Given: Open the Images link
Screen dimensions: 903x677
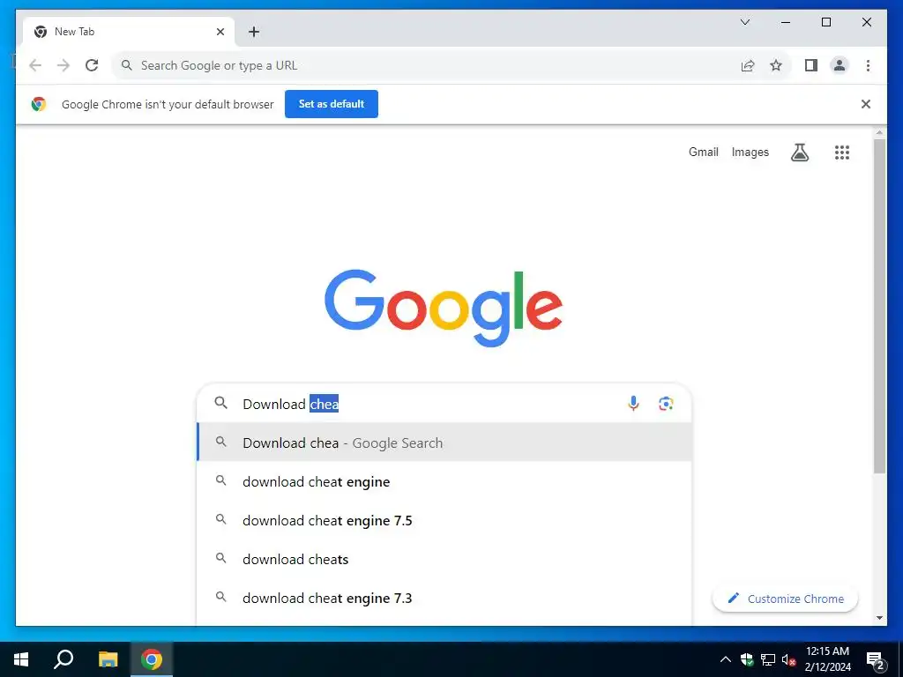Looking at the screenshot, I should pyautogui.click(x=750, y=152).
